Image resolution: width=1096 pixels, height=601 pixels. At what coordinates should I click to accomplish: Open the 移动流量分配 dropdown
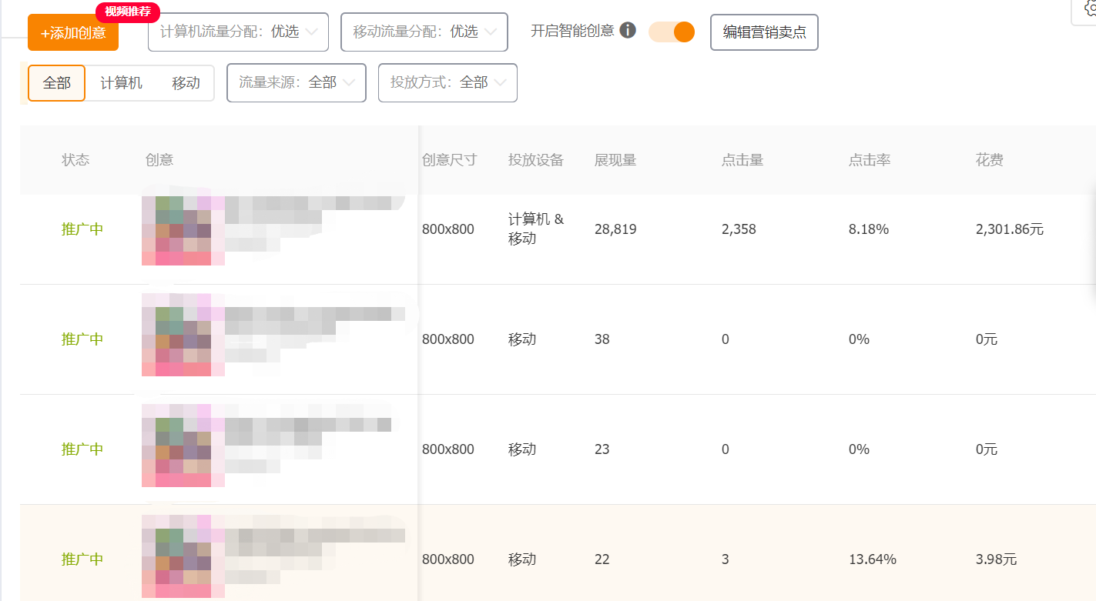tap(424, 32)
